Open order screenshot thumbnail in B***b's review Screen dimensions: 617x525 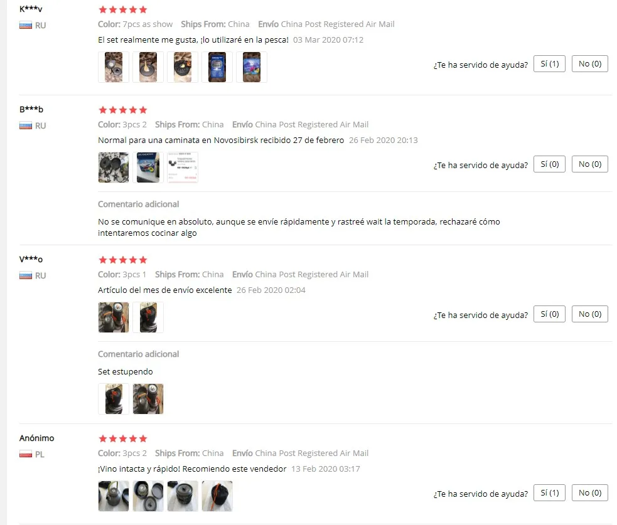(183, 167)
